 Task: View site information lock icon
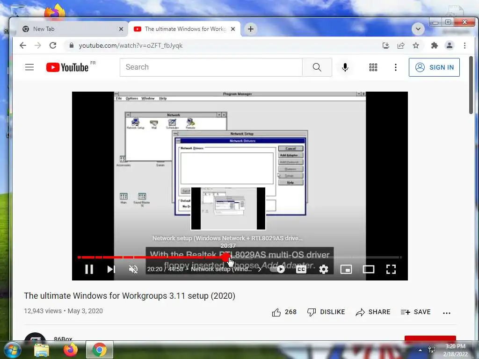pos(72,45)
